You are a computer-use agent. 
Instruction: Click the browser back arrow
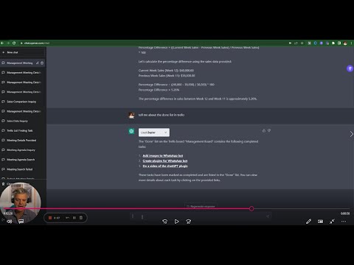pyautogui.click(x=2, y=43)
